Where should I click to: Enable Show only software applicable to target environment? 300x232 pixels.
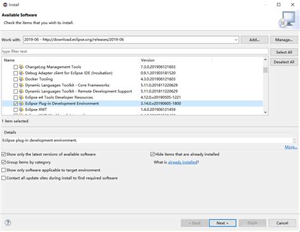pos(3,171)
